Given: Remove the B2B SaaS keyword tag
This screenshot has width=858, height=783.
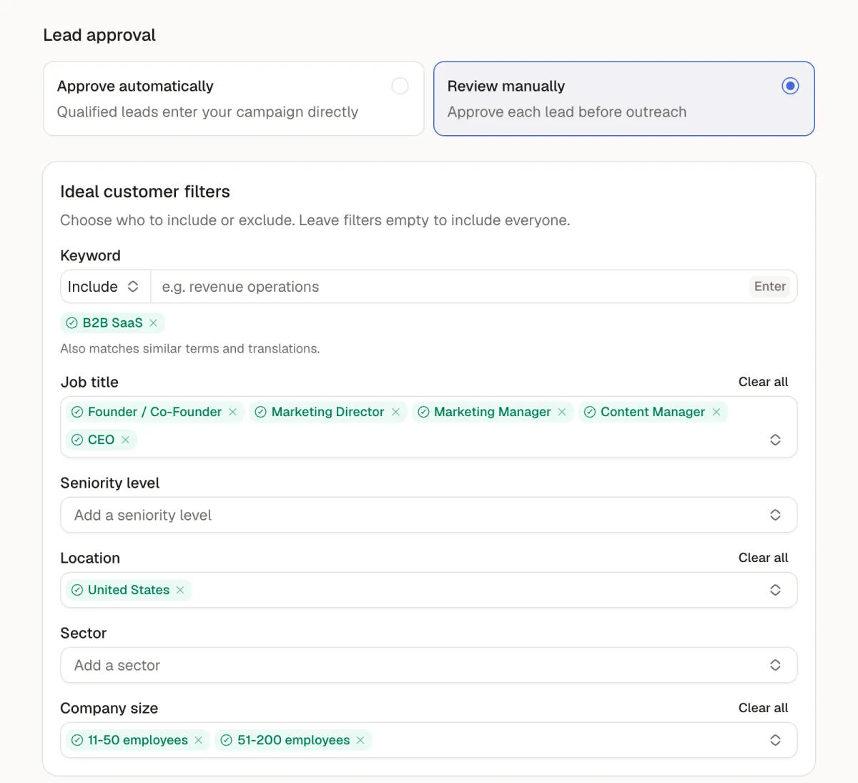Looking at the screenshot, I should point(153,323).
